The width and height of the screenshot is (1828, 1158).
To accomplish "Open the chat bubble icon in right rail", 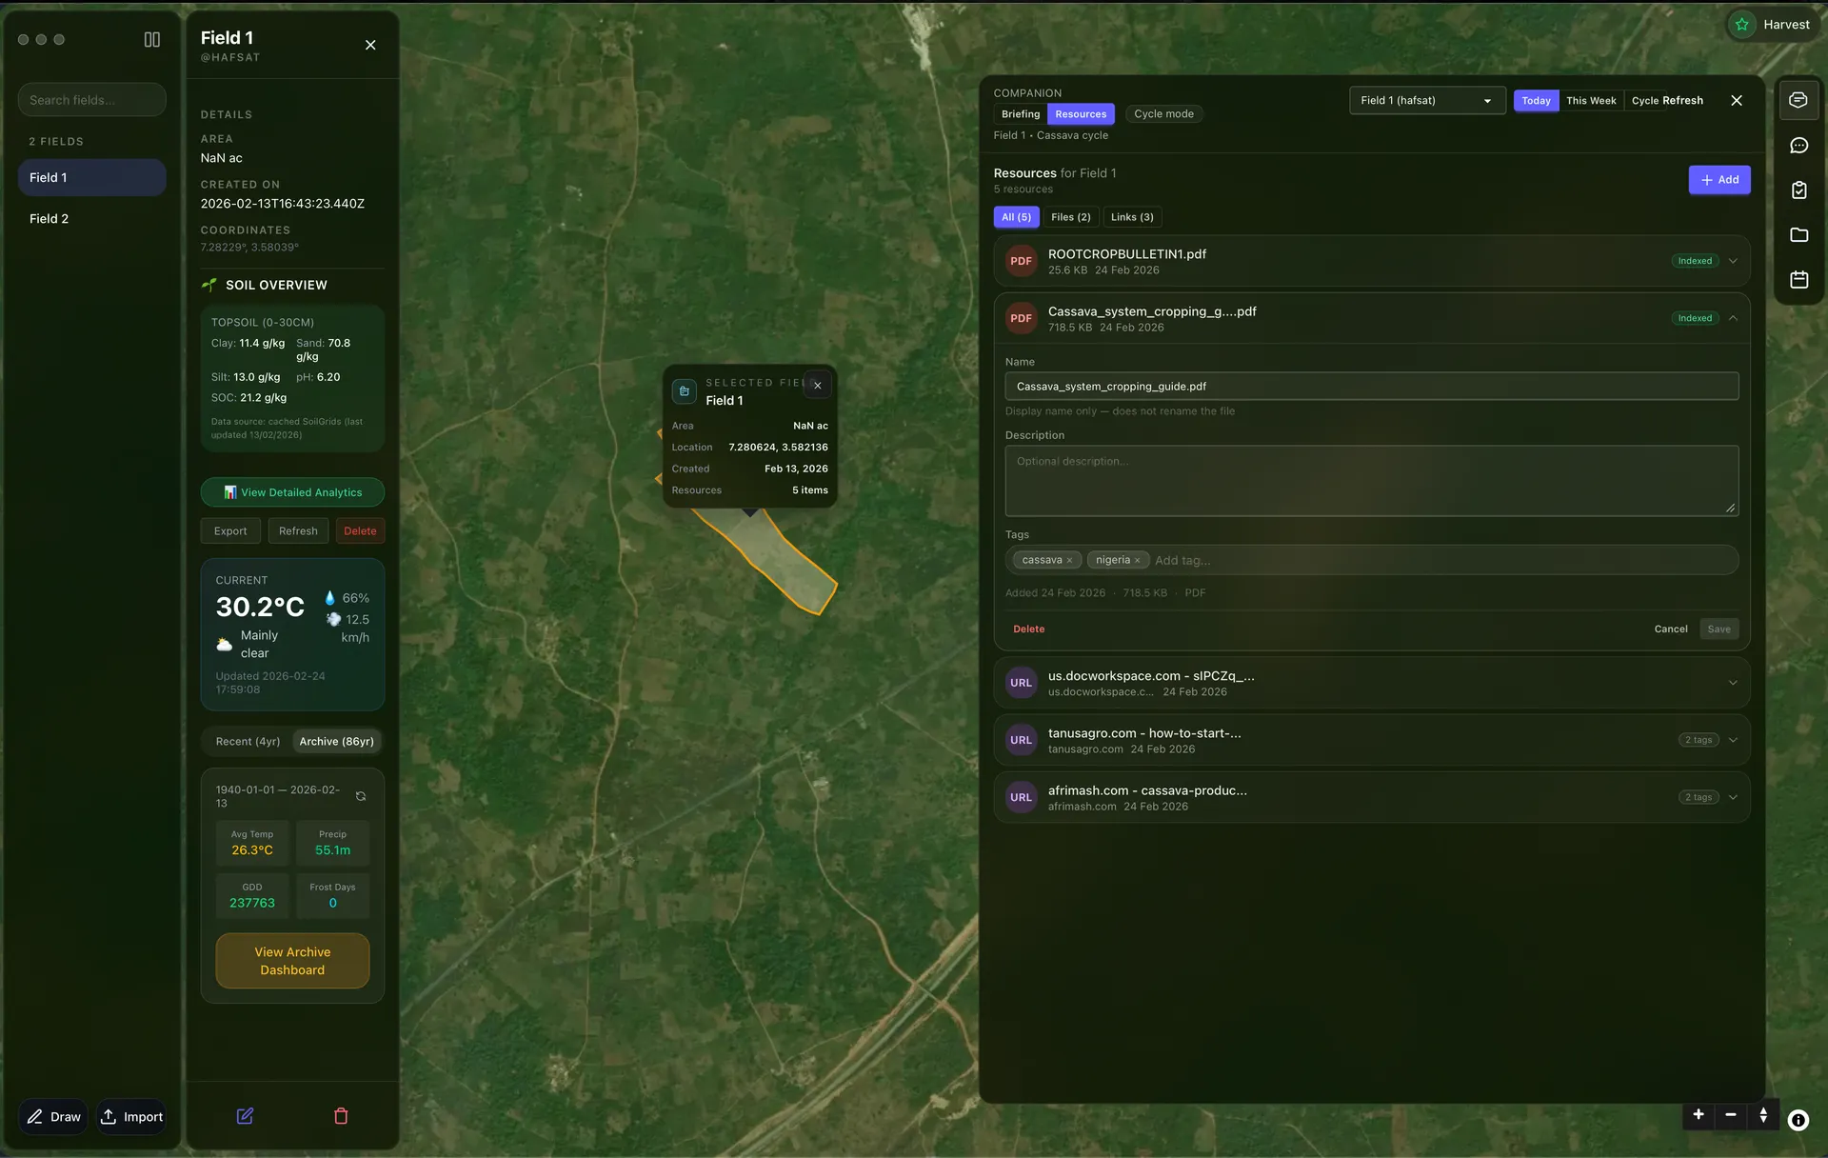I will coord(1798,146).
